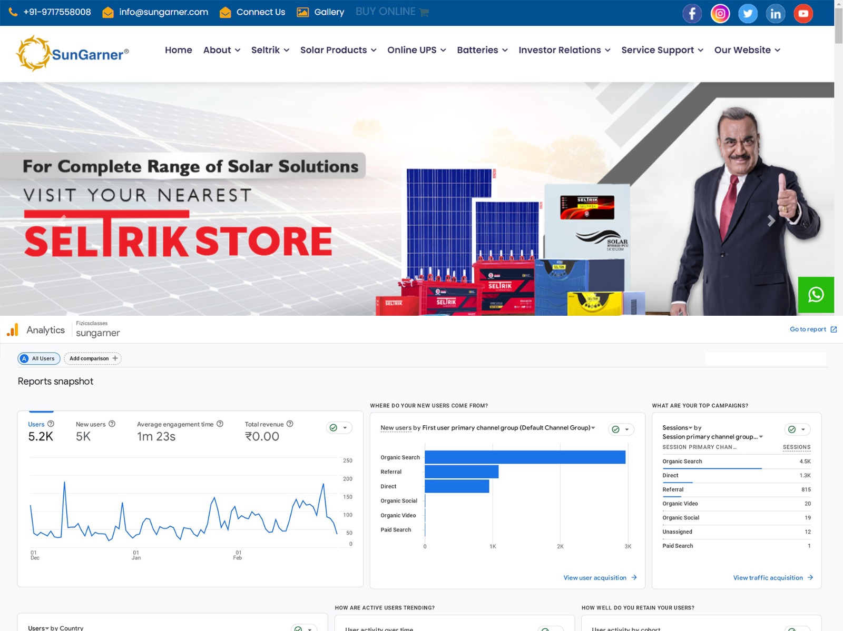Select the Organic Video sessions row
Image resolution: width=843 pixels, height=631 pixels.
point(737,504)
